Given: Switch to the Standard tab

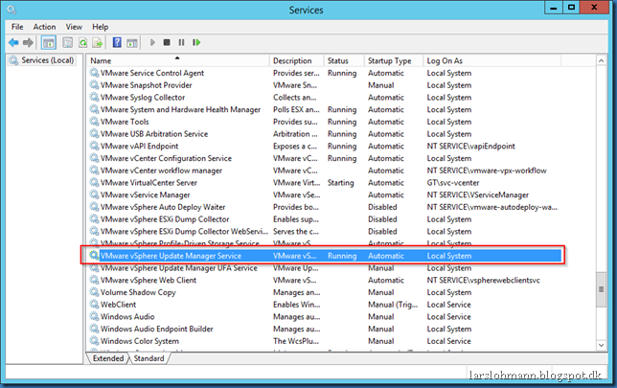Looking at the screenshot, I should 149,358.
